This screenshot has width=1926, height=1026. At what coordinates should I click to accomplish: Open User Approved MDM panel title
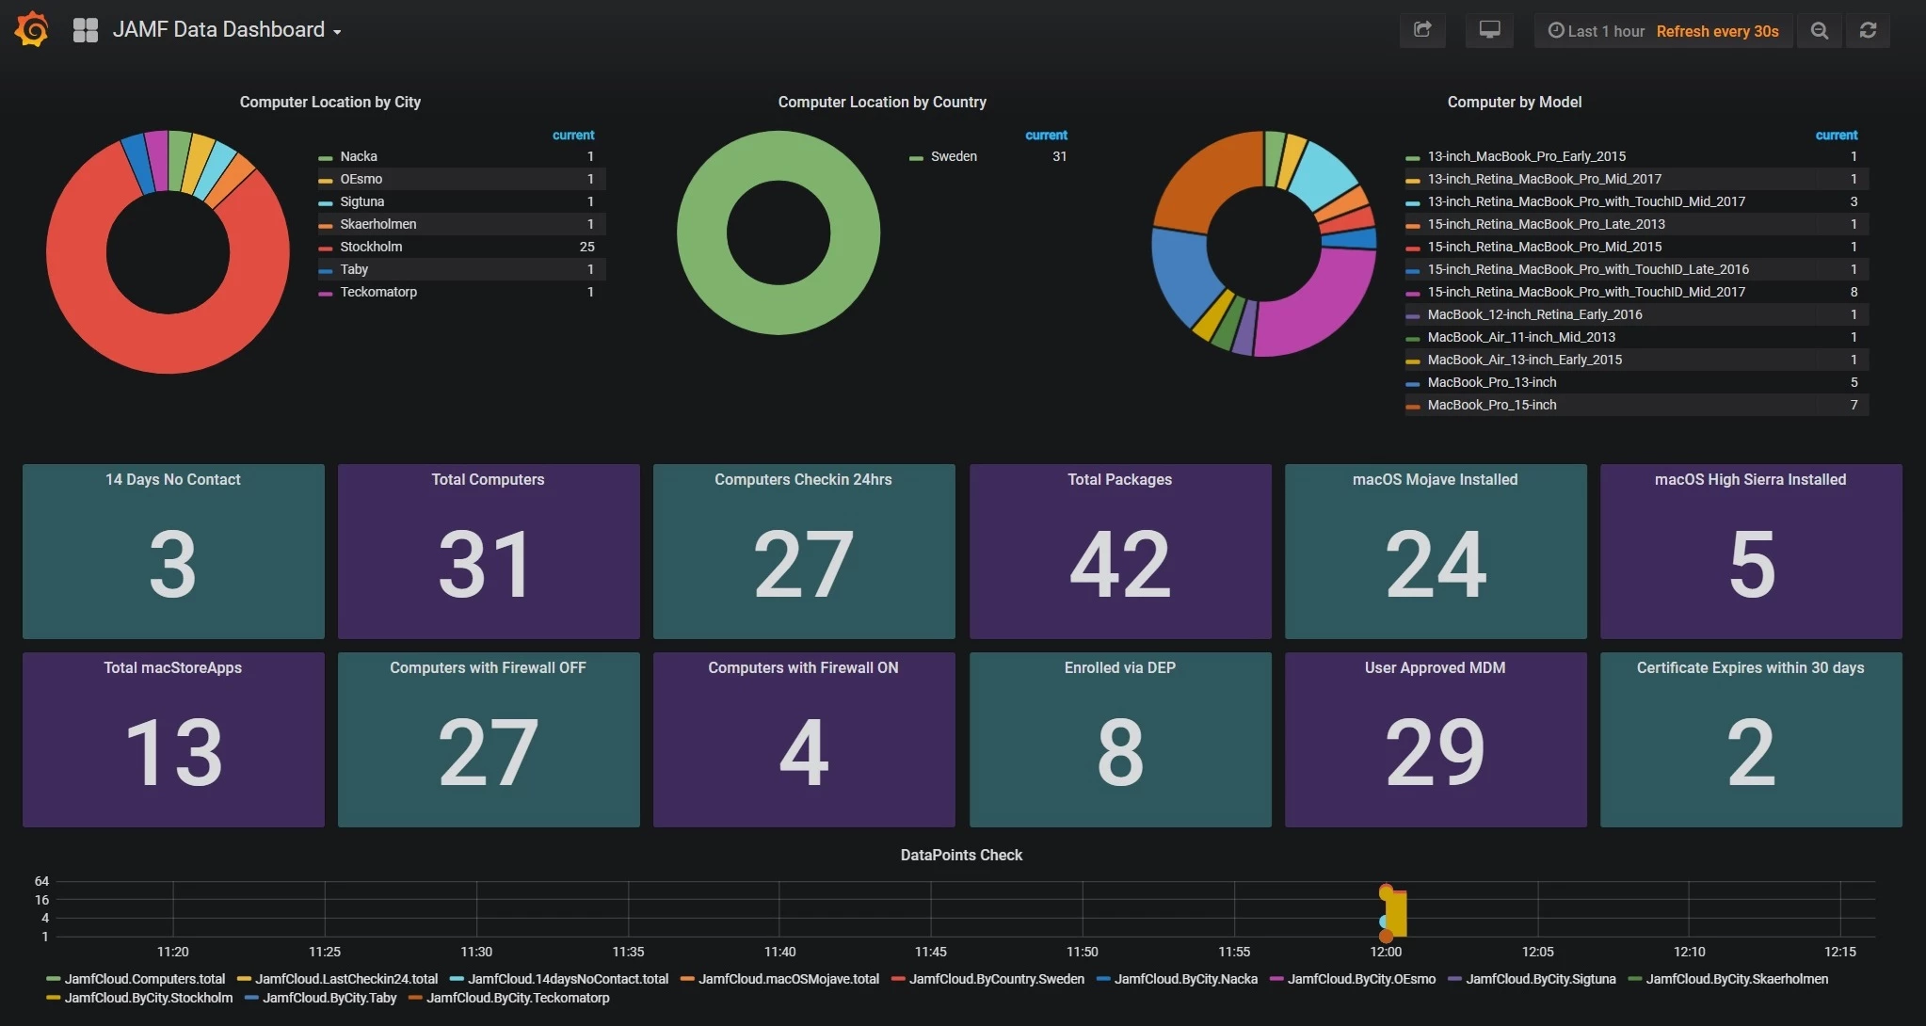pos(1435,667)
